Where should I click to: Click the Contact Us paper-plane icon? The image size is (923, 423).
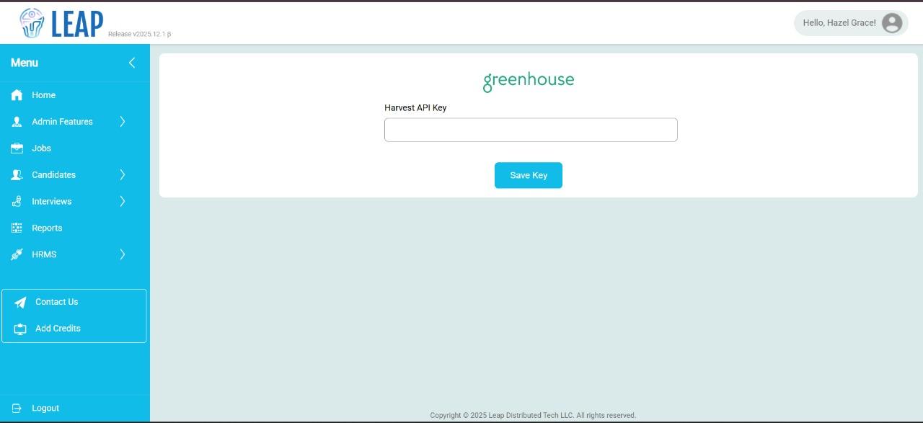click(20, 303)
